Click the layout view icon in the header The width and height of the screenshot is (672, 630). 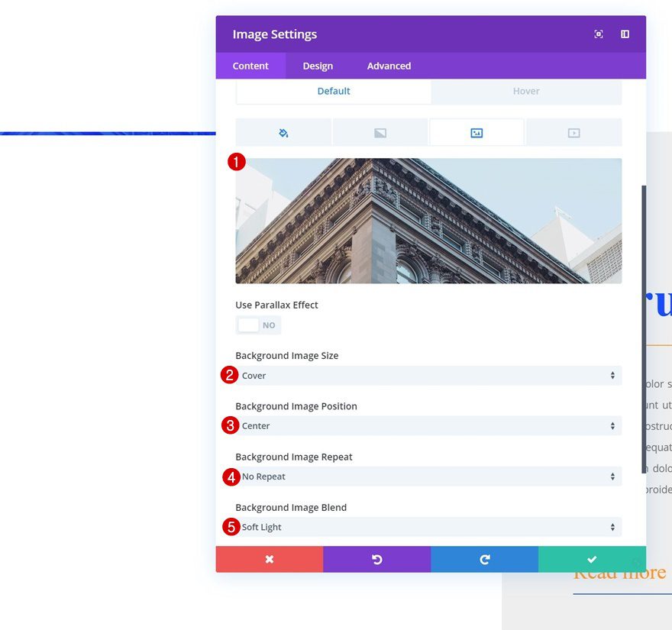[624, 34]
